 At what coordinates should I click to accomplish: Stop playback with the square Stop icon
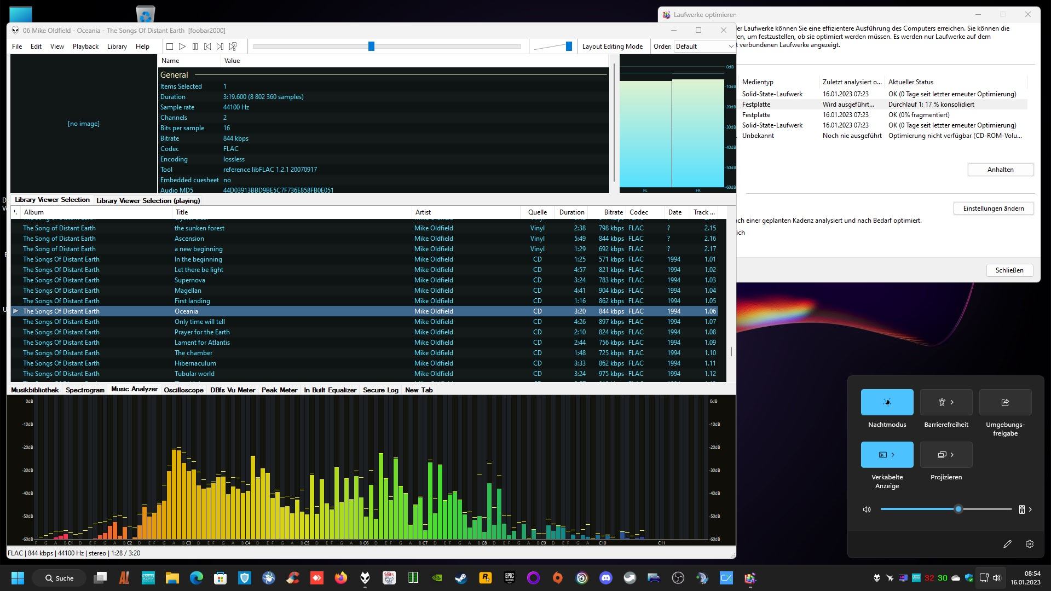[x=170, y=47]
